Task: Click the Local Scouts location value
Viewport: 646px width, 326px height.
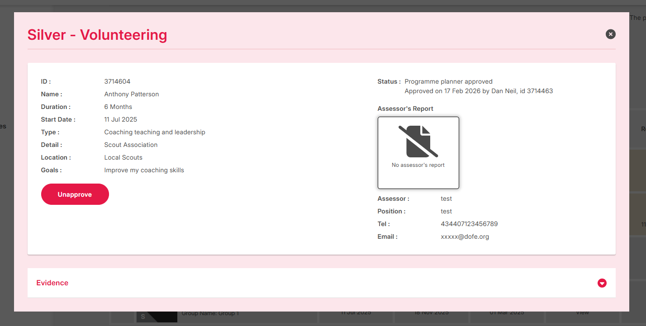Action: 123,157
